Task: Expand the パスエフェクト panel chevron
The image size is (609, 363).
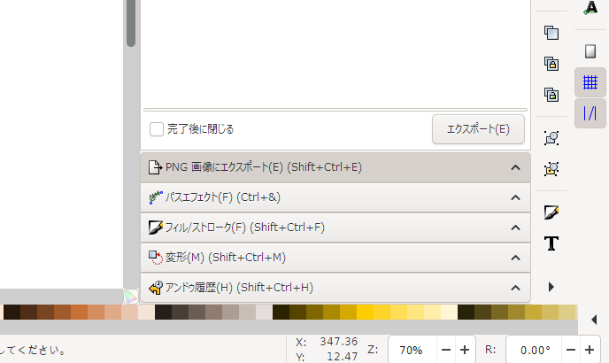Action: coord(515,197)
